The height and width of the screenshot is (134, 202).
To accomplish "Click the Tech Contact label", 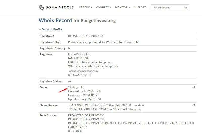I will 48,115.
